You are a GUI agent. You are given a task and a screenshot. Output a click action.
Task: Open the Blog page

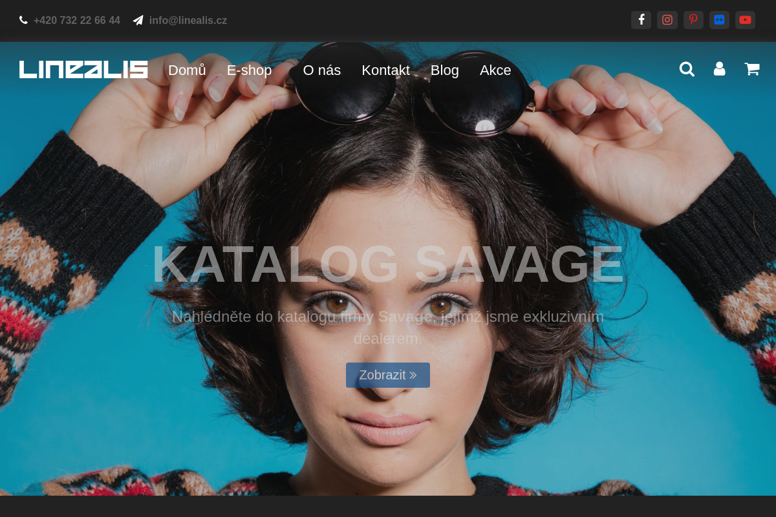pyautogui.click(x=445, y=70)
